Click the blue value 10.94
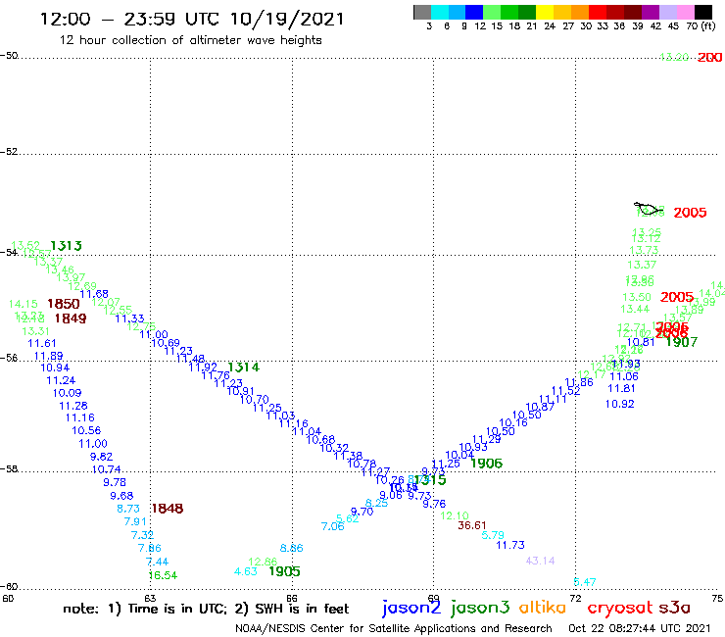The height and width of the screenshot is (637, 725). [x=55, y=367]
